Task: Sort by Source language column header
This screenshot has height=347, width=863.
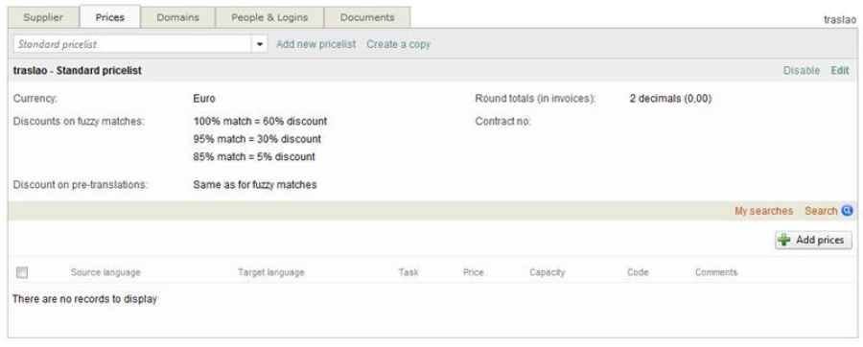Action: click(x=105, y=272)
